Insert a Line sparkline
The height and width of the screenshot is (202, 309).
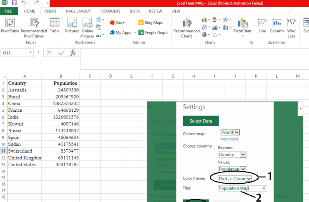pyautogui.click(x=262, y=26)
